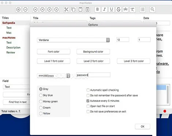Select the Sky blue radio button
The image size is (172, 136).
click(41, 95)
